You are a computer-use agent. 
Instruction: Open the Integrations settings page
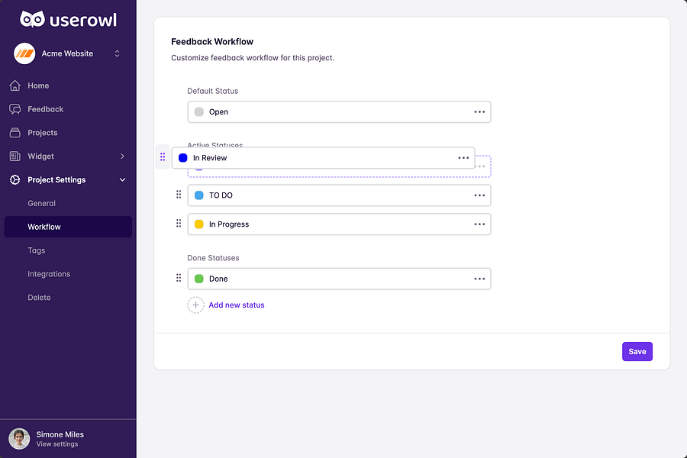coord(49,274)
